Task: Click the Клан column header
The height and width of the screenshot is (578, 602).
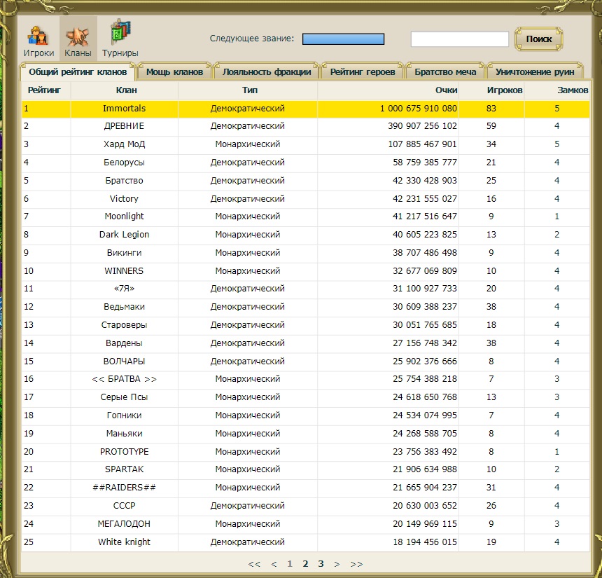Action: coord(126,90)
